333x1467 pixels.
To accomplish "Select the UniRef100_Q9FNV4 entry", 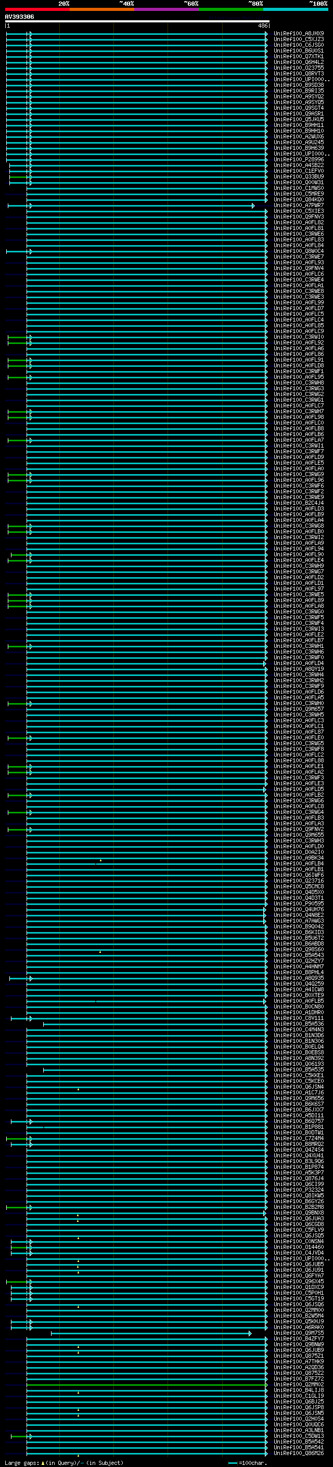I will pyautogui.click(x=299, y=268).
